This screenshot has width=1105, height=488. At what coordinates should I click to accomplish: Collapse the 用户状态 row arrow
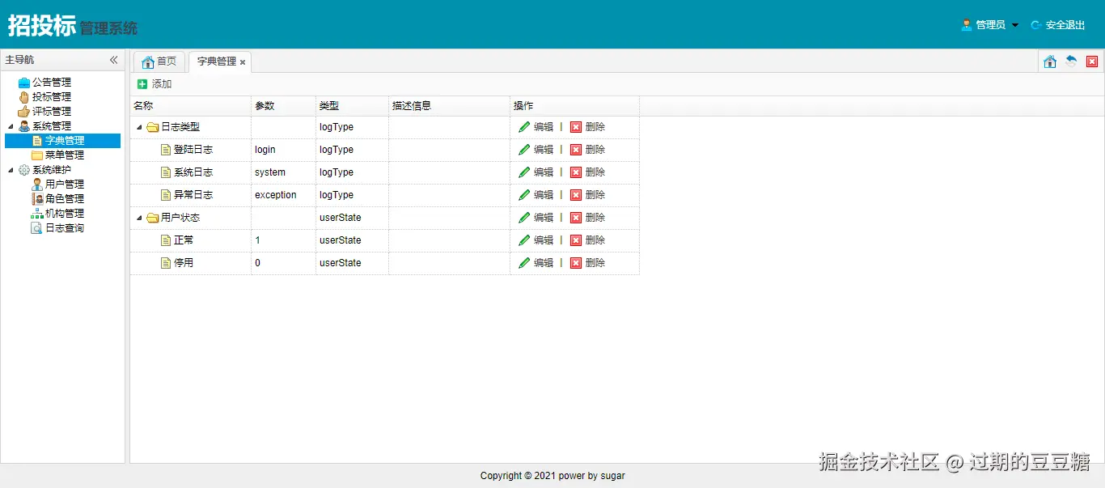pyautogui.click(x=139, y=218)
